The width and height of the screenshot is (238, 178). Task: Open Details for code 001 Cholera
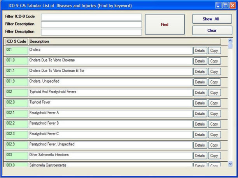[200, 50]
